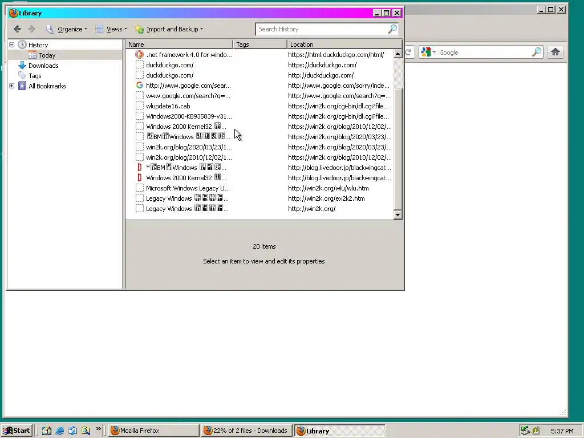The image size is (584, 438).
Task: Click the history list scrollbar thumb
Action: pos(398,149)
